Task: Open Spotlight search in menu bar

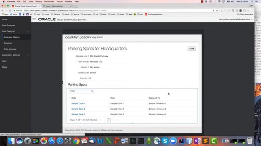Action: 252,2
